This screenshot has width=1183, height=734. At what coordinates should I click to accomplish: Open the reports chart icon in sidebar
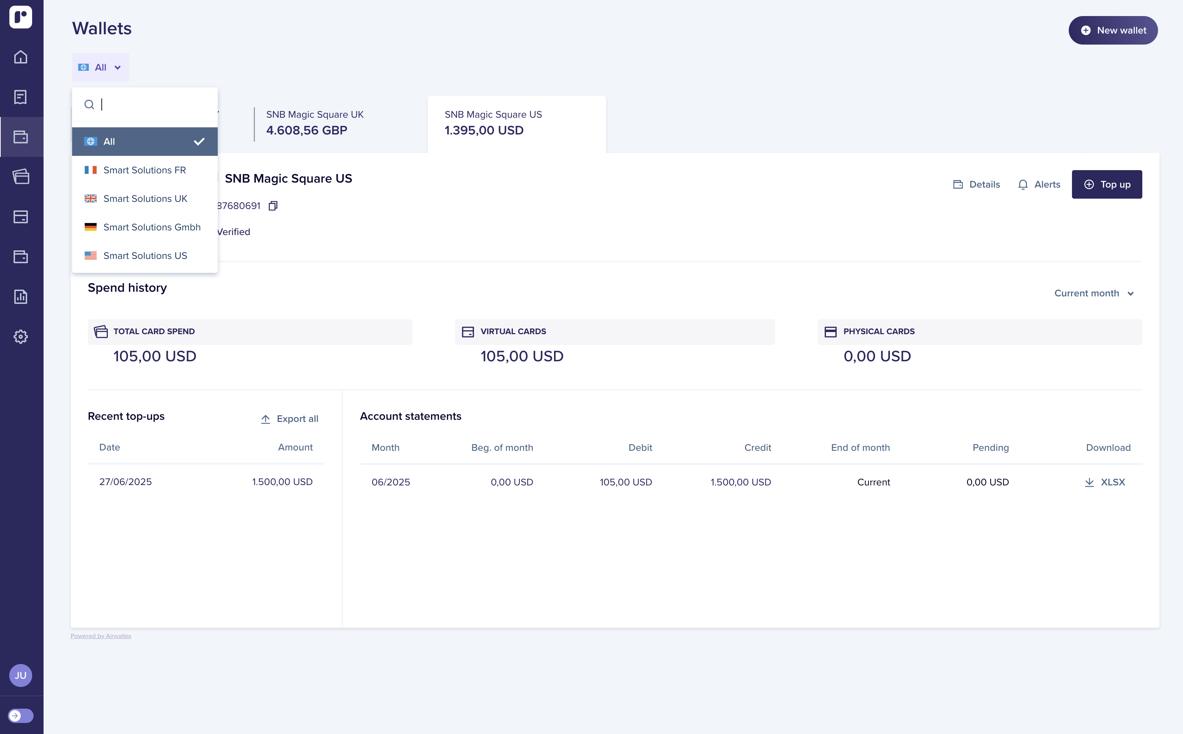(20, 297)
